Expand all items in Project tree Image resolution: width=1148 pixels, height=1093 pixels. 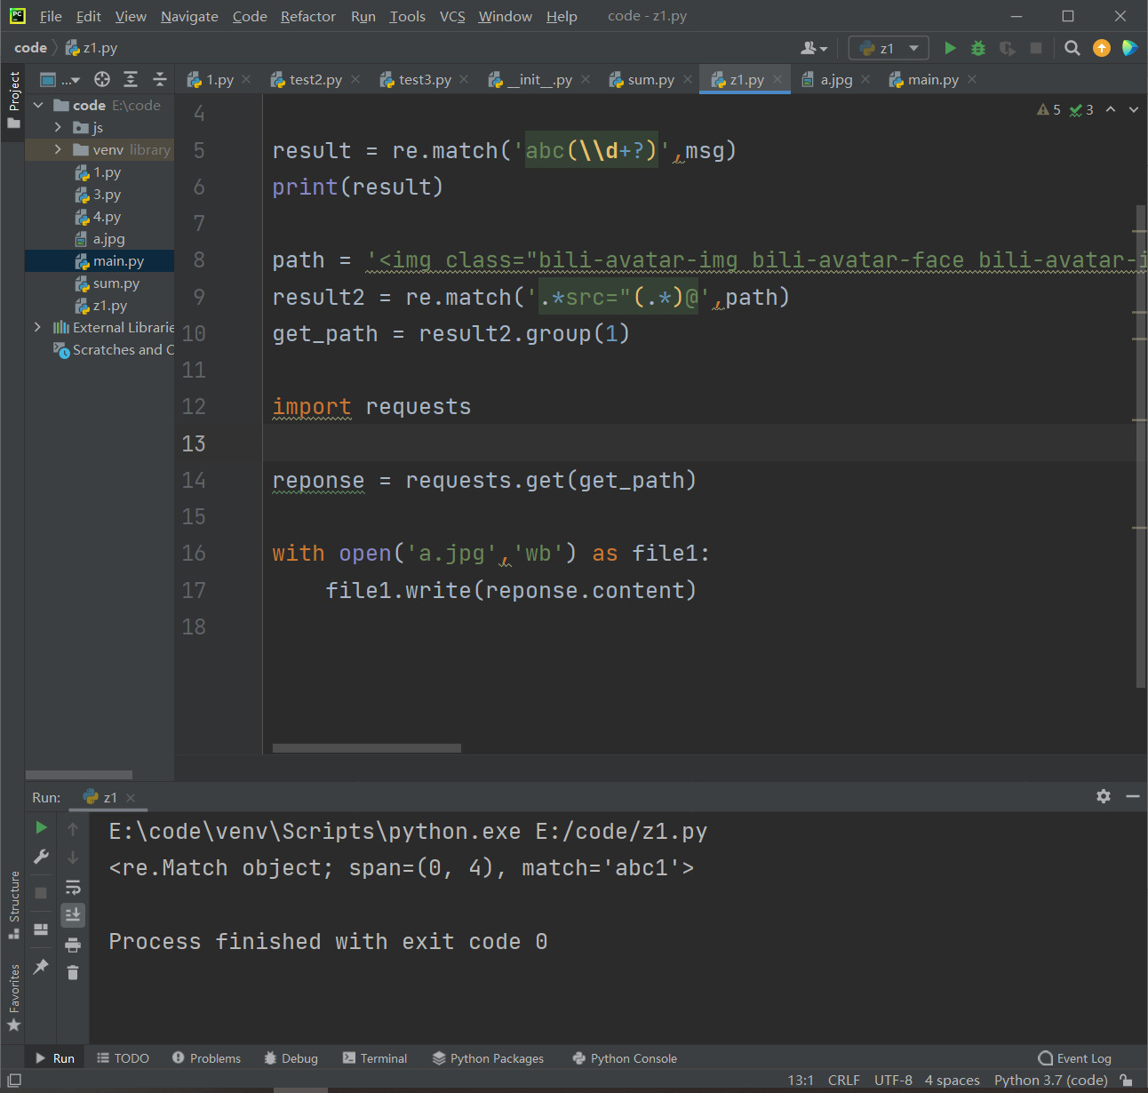click(x=131, y=79)
